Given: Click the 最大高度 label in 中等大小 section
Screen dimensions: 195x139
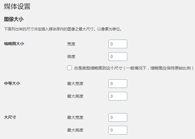Looking at the screenshot, I should (75, 96).
